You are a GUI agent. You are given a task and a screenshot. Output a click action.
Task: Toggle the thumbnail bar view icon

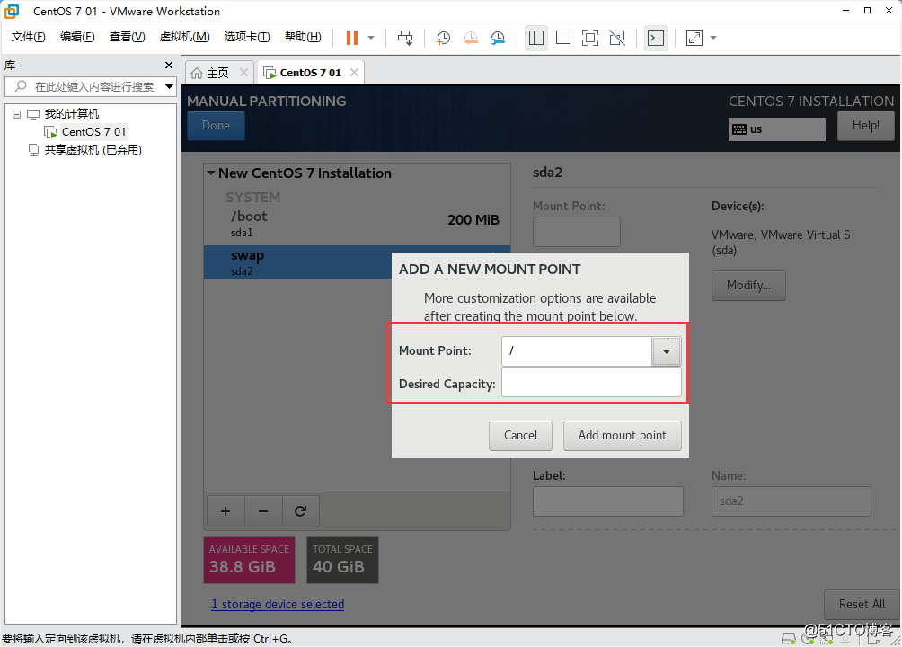click(x=563, y=38)
